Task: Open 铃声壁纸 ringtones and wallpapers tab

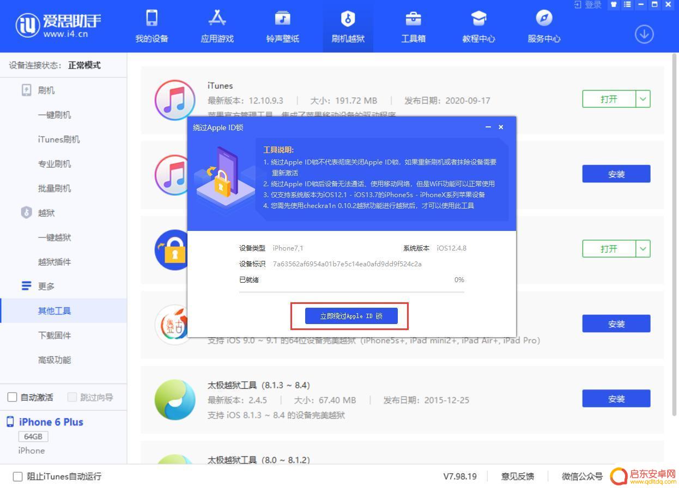Action: 282,27
